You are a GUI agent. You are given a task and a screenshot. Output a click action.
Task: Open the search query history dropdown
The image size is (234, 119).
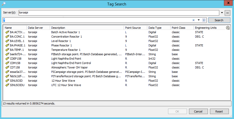coord(199,20)
